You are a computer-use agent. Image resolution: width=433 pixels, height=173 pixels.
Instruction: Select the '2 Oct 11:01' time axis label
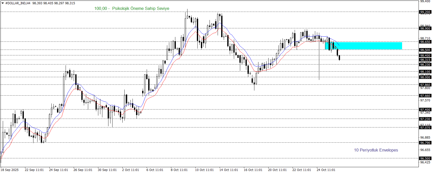pos(130,170)
